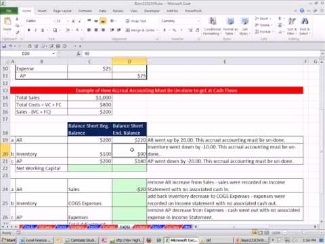
Task: Click the Borders icon
Action: (x=55, y=30)
